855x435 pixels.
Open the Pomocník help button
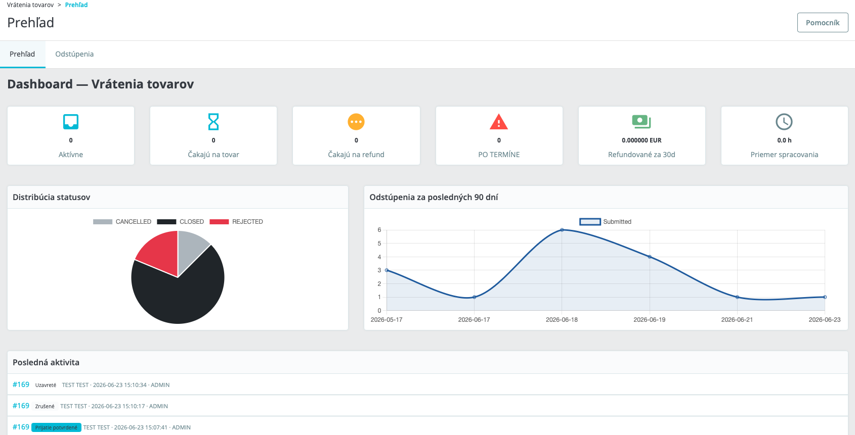pos(823,23)
